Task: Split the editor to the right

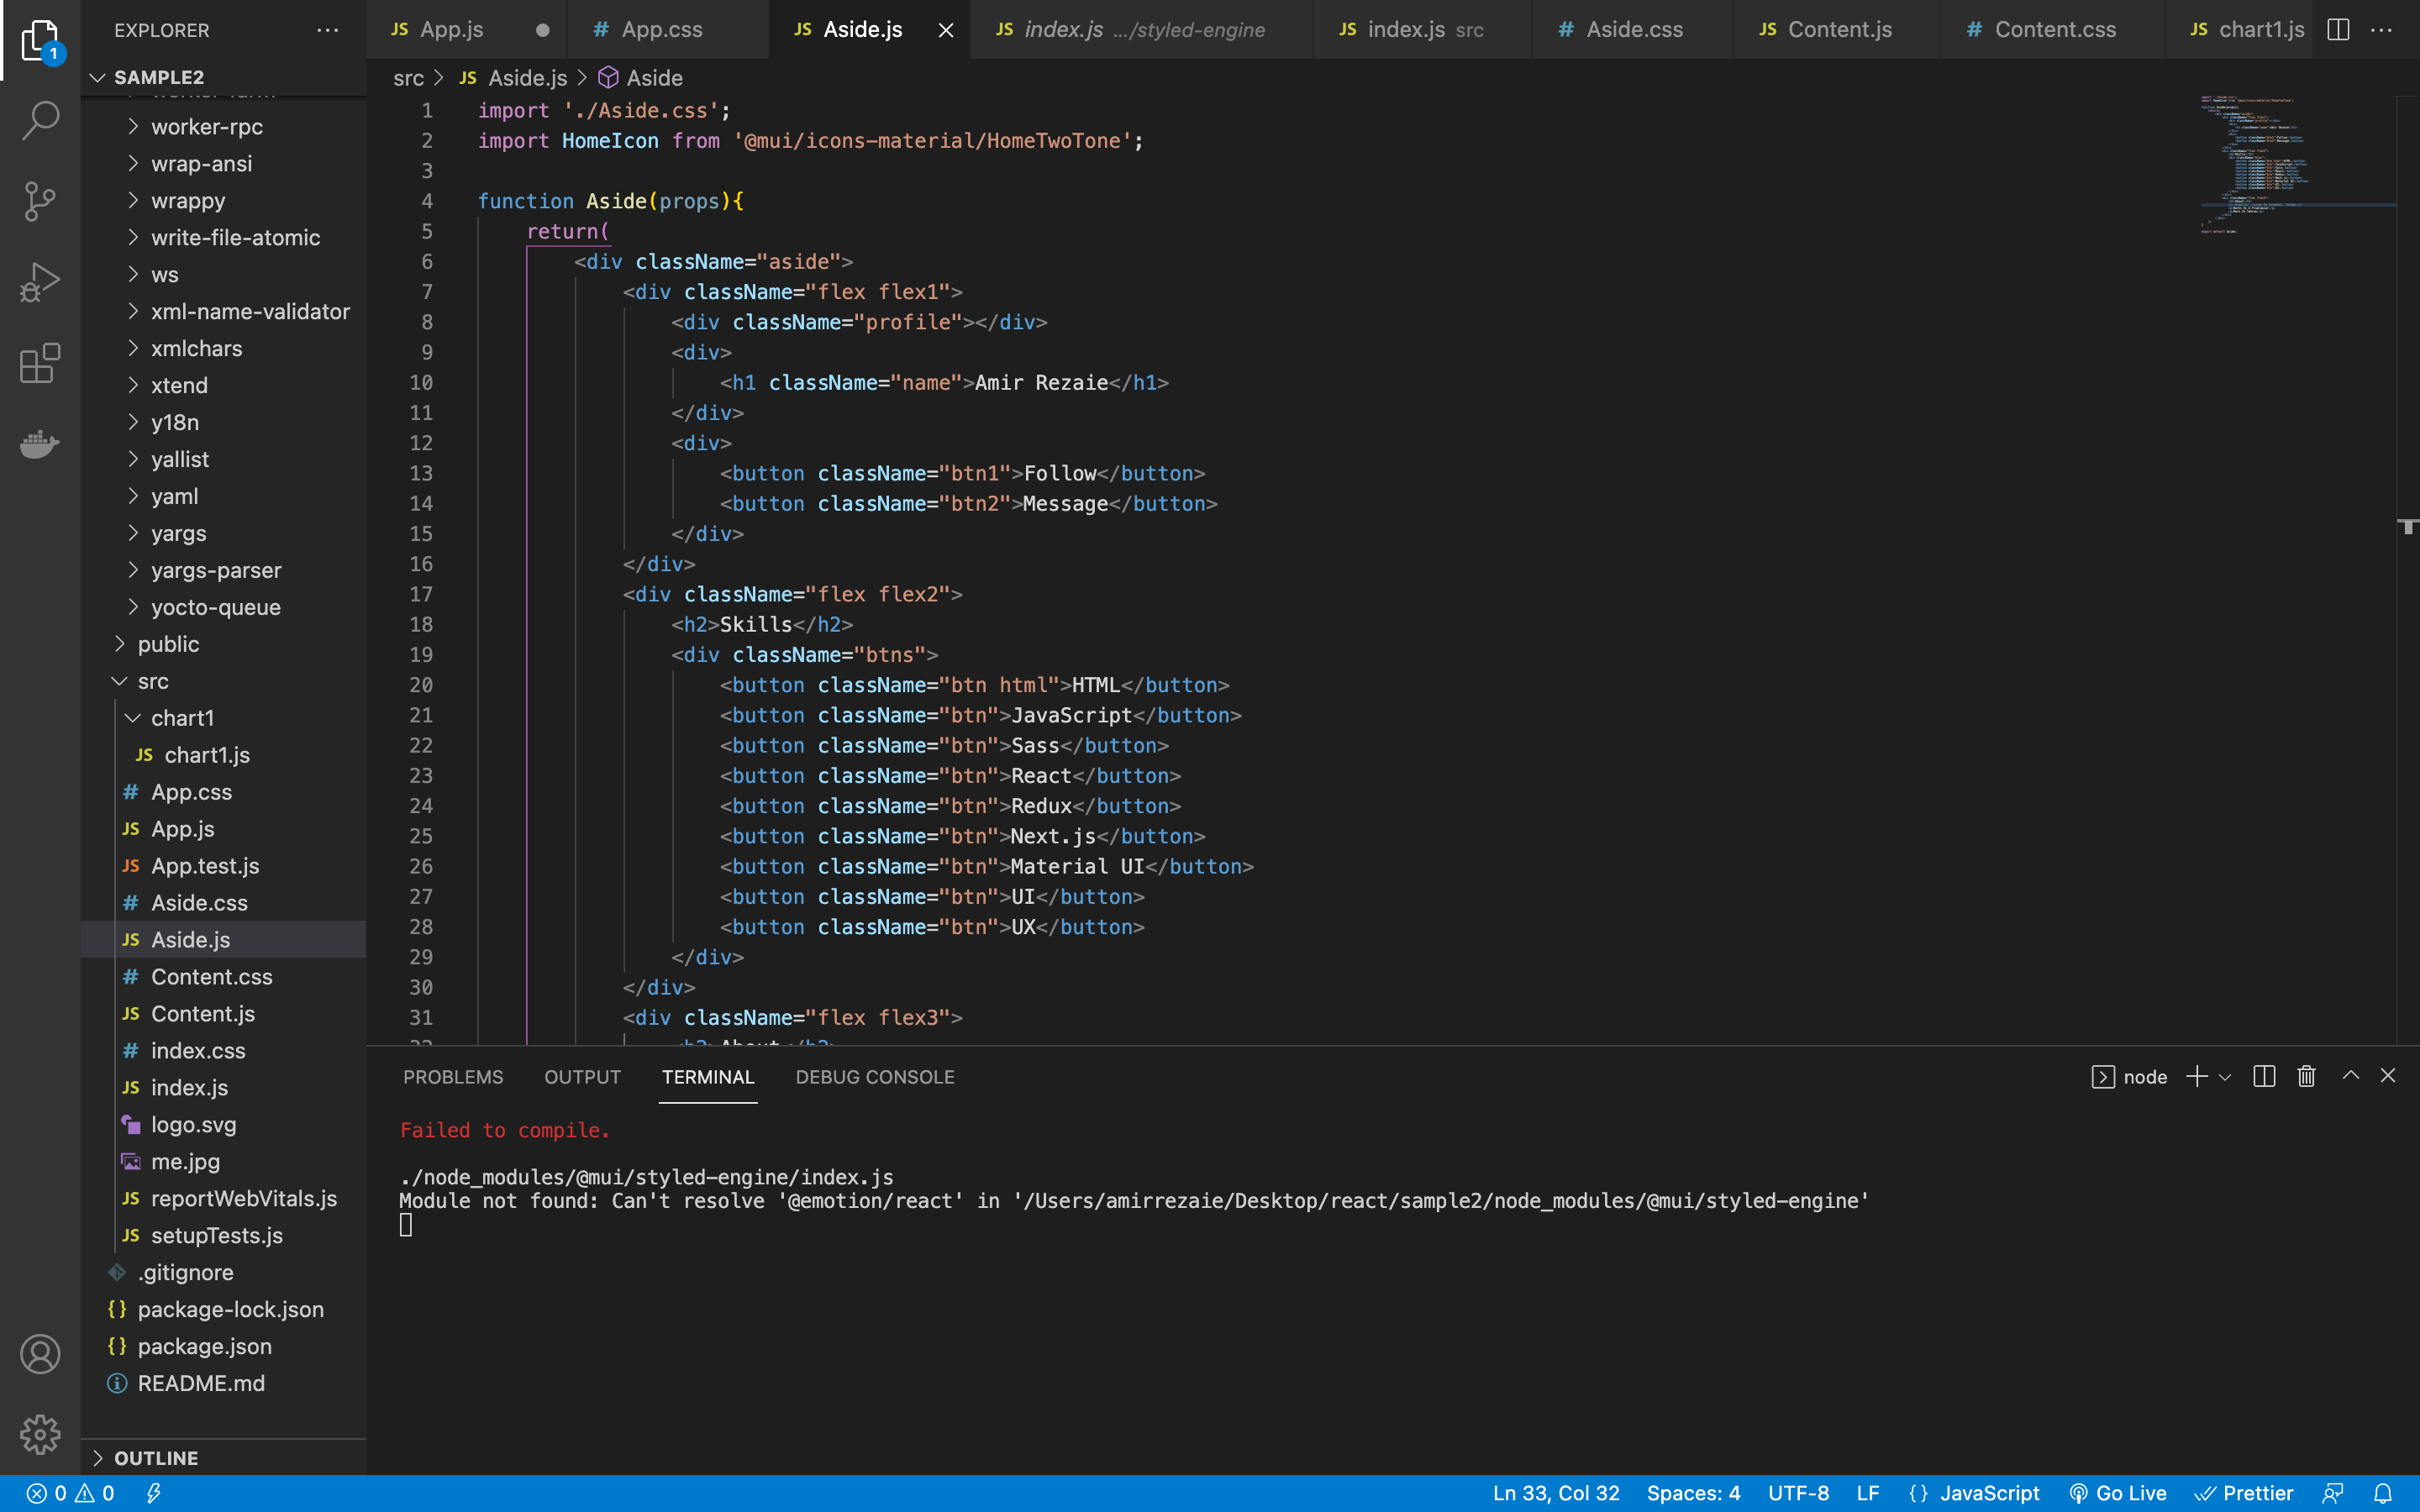Action: pyautogui.click(x=2338, y=30)
